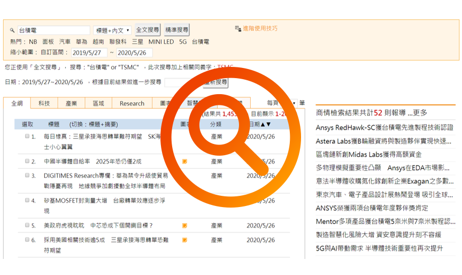
Task: Click the 進階使用技巧 tips icon
Action: 237,29
